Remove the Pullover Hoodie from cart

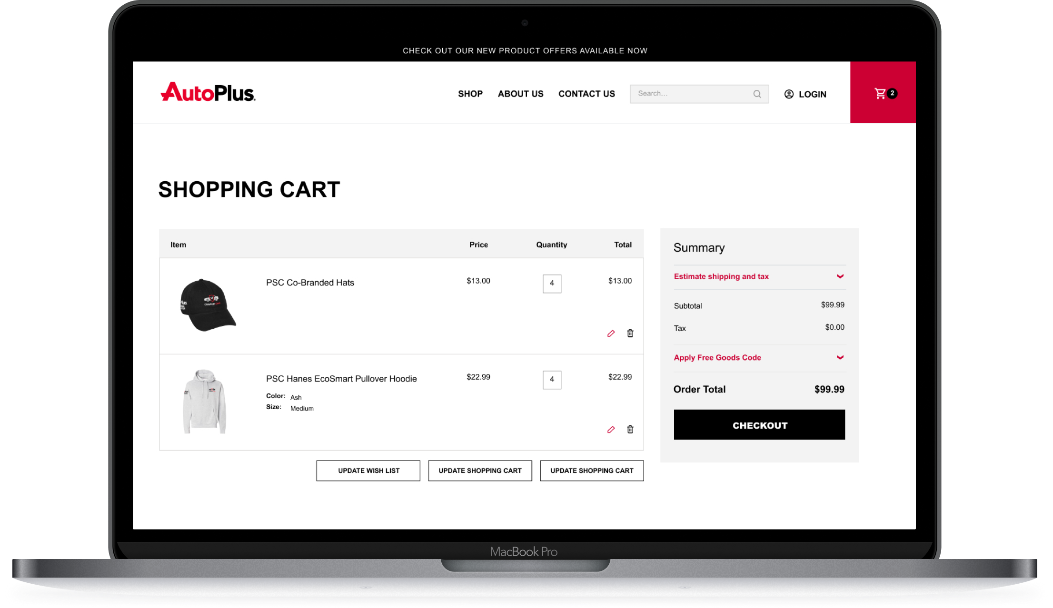(x=630, y=429)
